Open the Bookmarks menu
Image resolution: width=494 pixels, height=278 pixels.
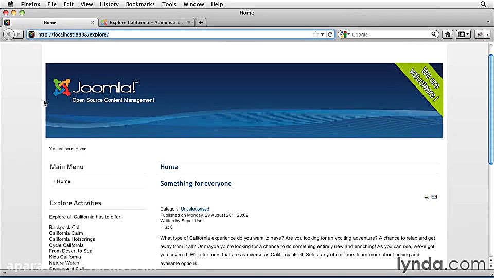point(140,4)
